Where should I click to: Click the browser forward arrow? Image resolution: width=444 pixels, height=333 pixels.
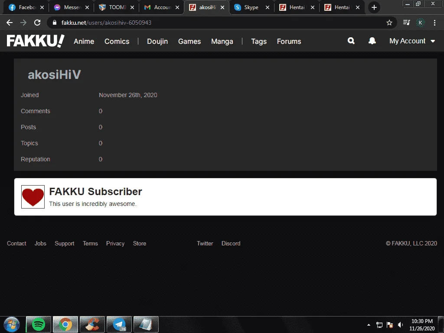click(23, 23)
